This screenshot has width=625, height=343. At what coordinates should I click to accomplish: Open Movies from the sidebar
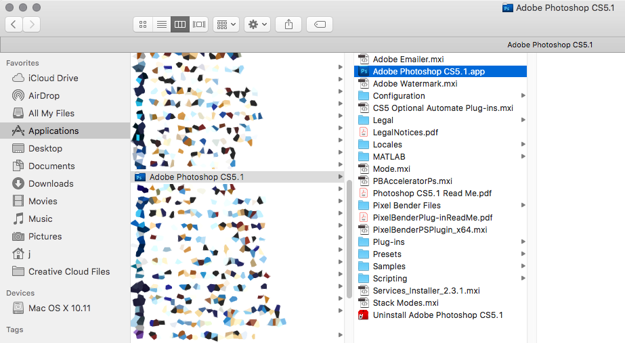click(65, 201)
